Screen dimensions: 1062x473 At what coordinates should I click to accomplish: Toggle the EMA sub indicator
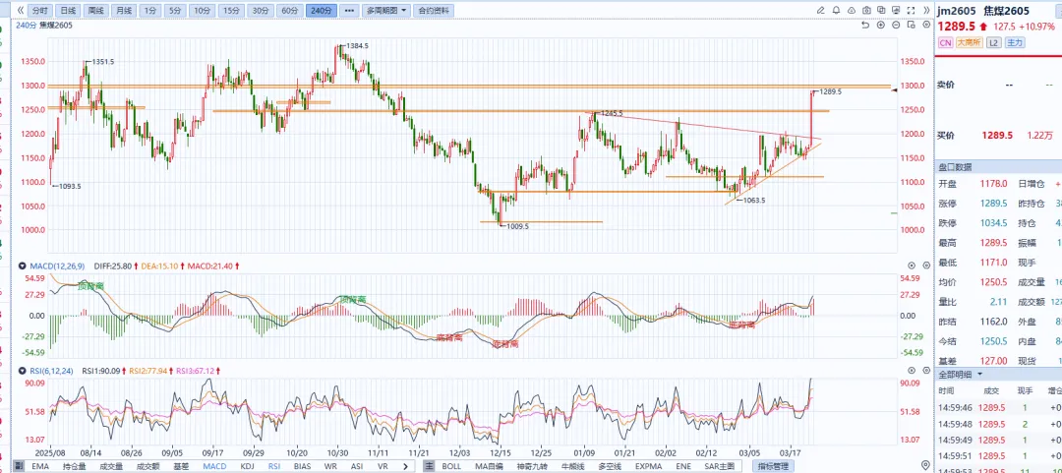40,466
